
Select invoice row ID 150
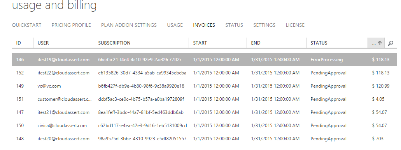[204, 126]
